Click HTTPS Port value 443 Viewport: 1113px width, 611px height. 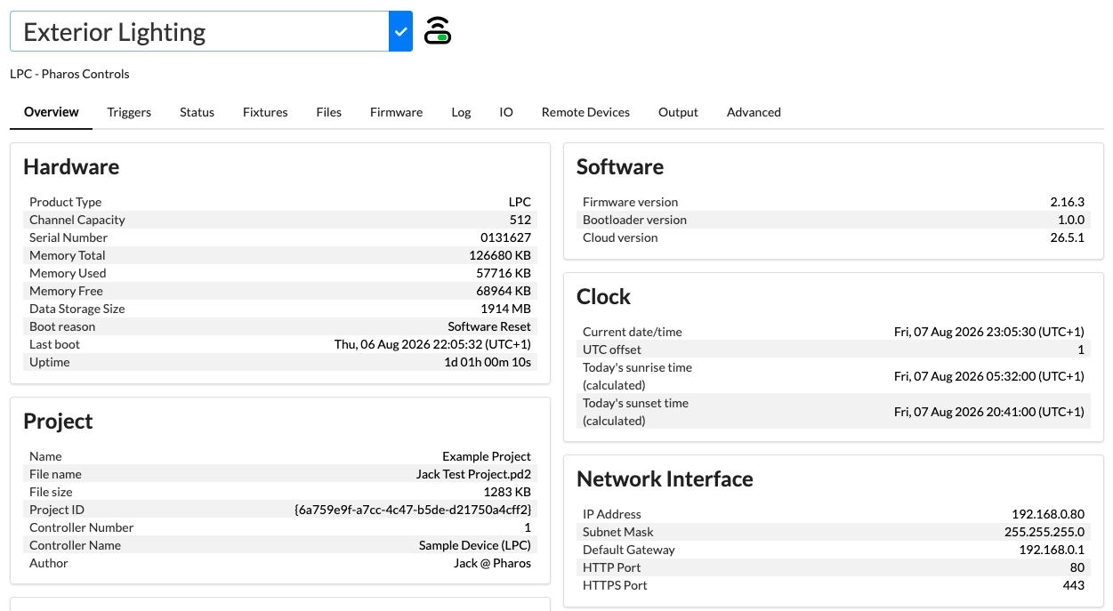point(1074,585)
